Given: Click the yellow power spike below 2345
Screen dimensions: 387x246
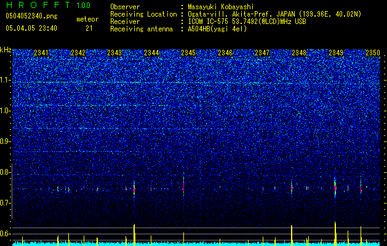Looking at the screenshot, I should pyautogui.click(x=183, y=238).
